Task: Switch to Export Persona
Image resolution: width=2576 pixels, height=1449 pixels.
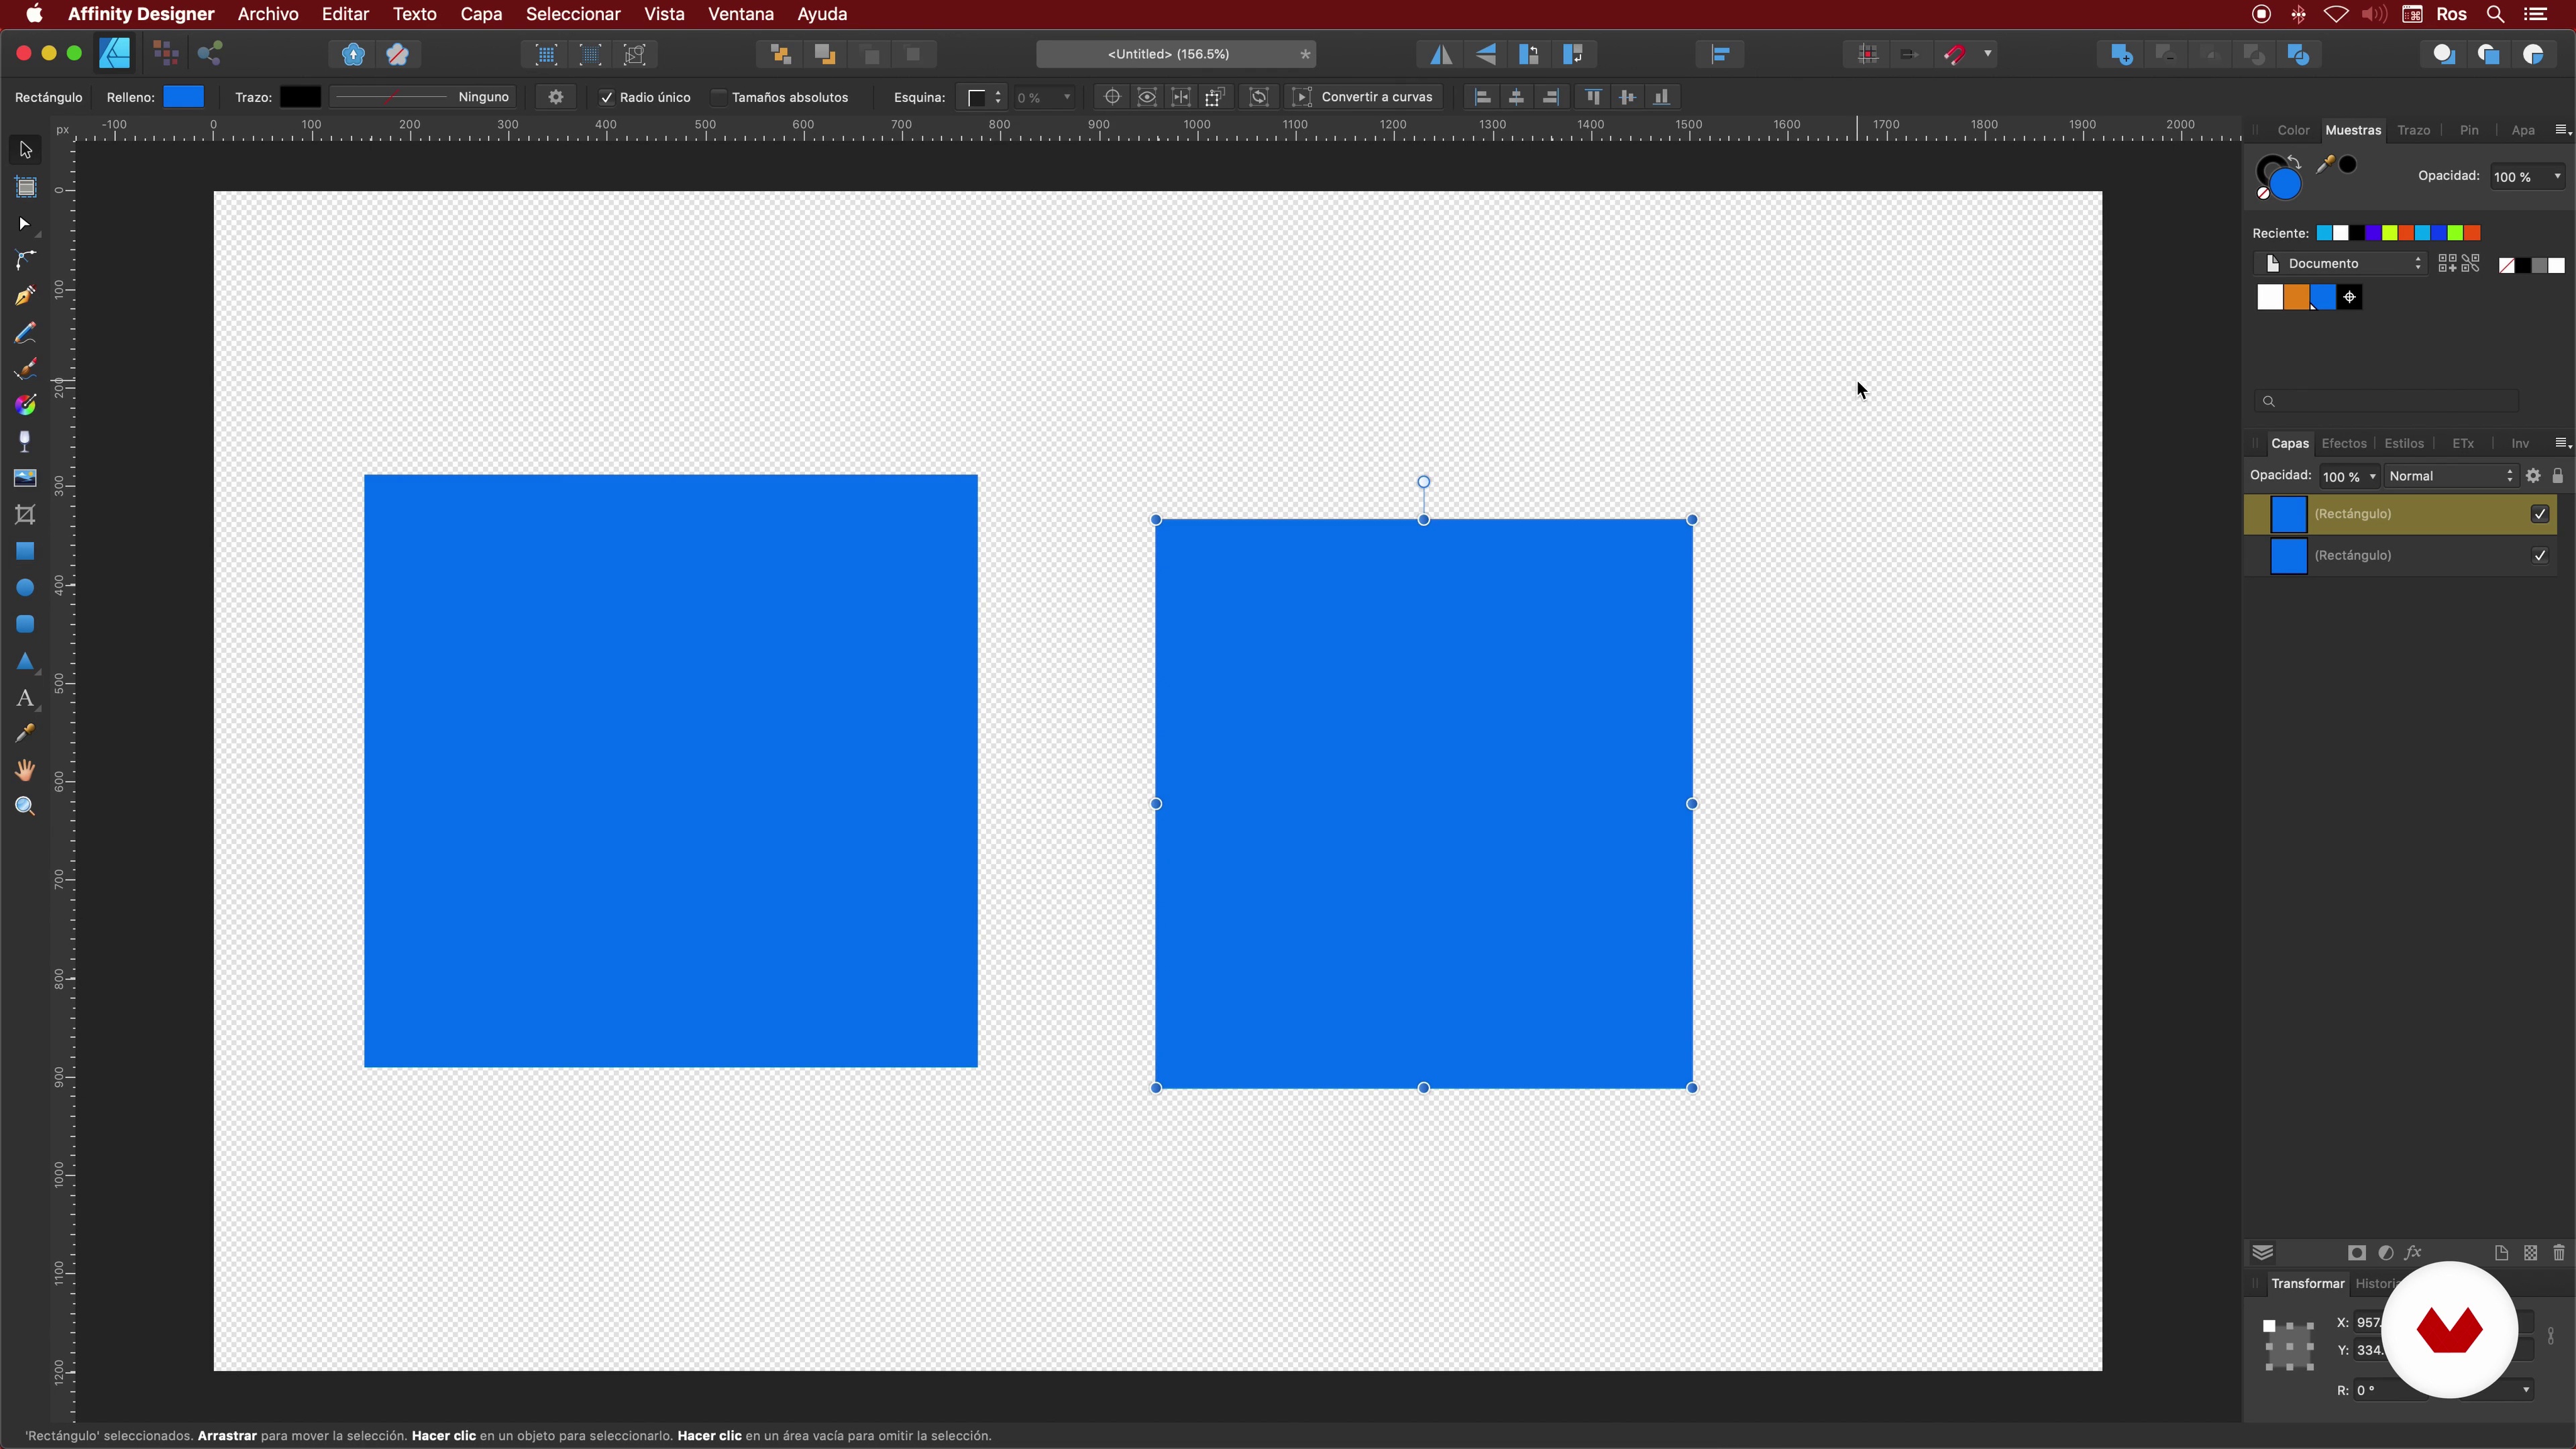Action: pyautogui.click(x=210, y=53)
